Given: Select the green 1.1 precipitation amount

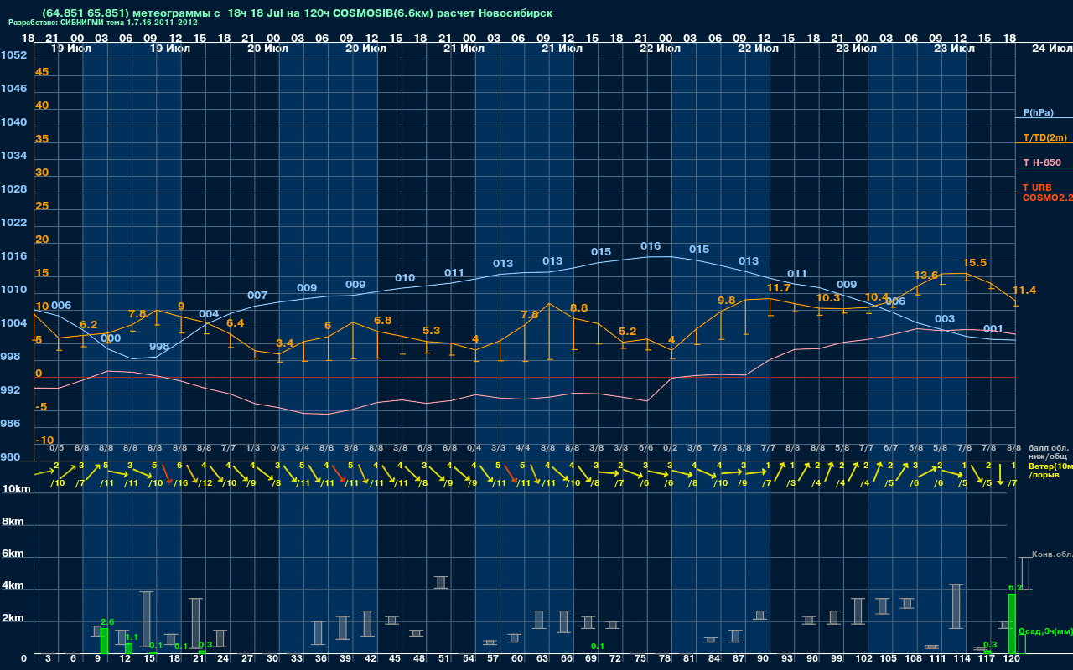Looking at the screenshot, I should click(x=132, y=637).
